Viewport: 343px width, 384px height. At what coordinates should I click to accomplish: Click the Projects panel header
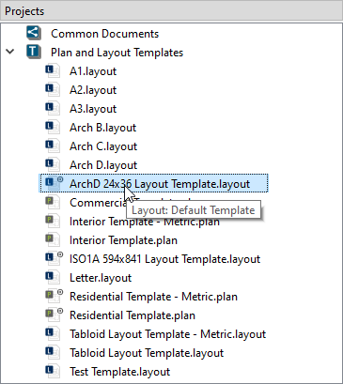[x=171, y=11]
